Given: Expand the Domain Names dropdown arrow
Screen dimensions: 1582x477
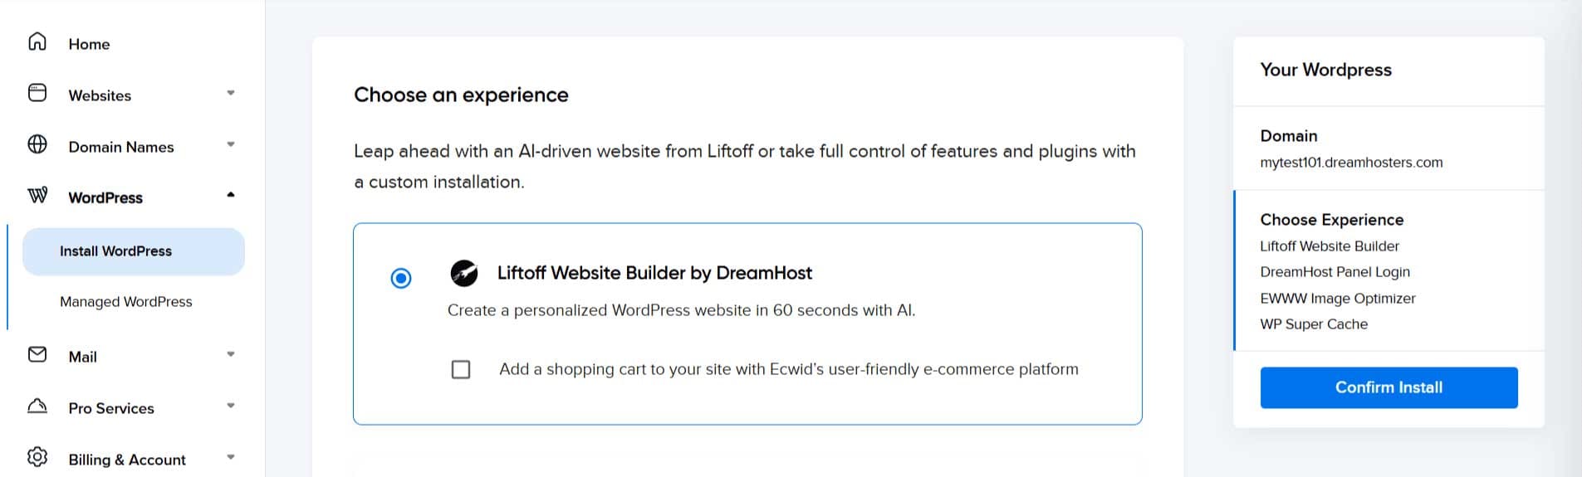Looking at the screenshot, I should pos(231,144).
